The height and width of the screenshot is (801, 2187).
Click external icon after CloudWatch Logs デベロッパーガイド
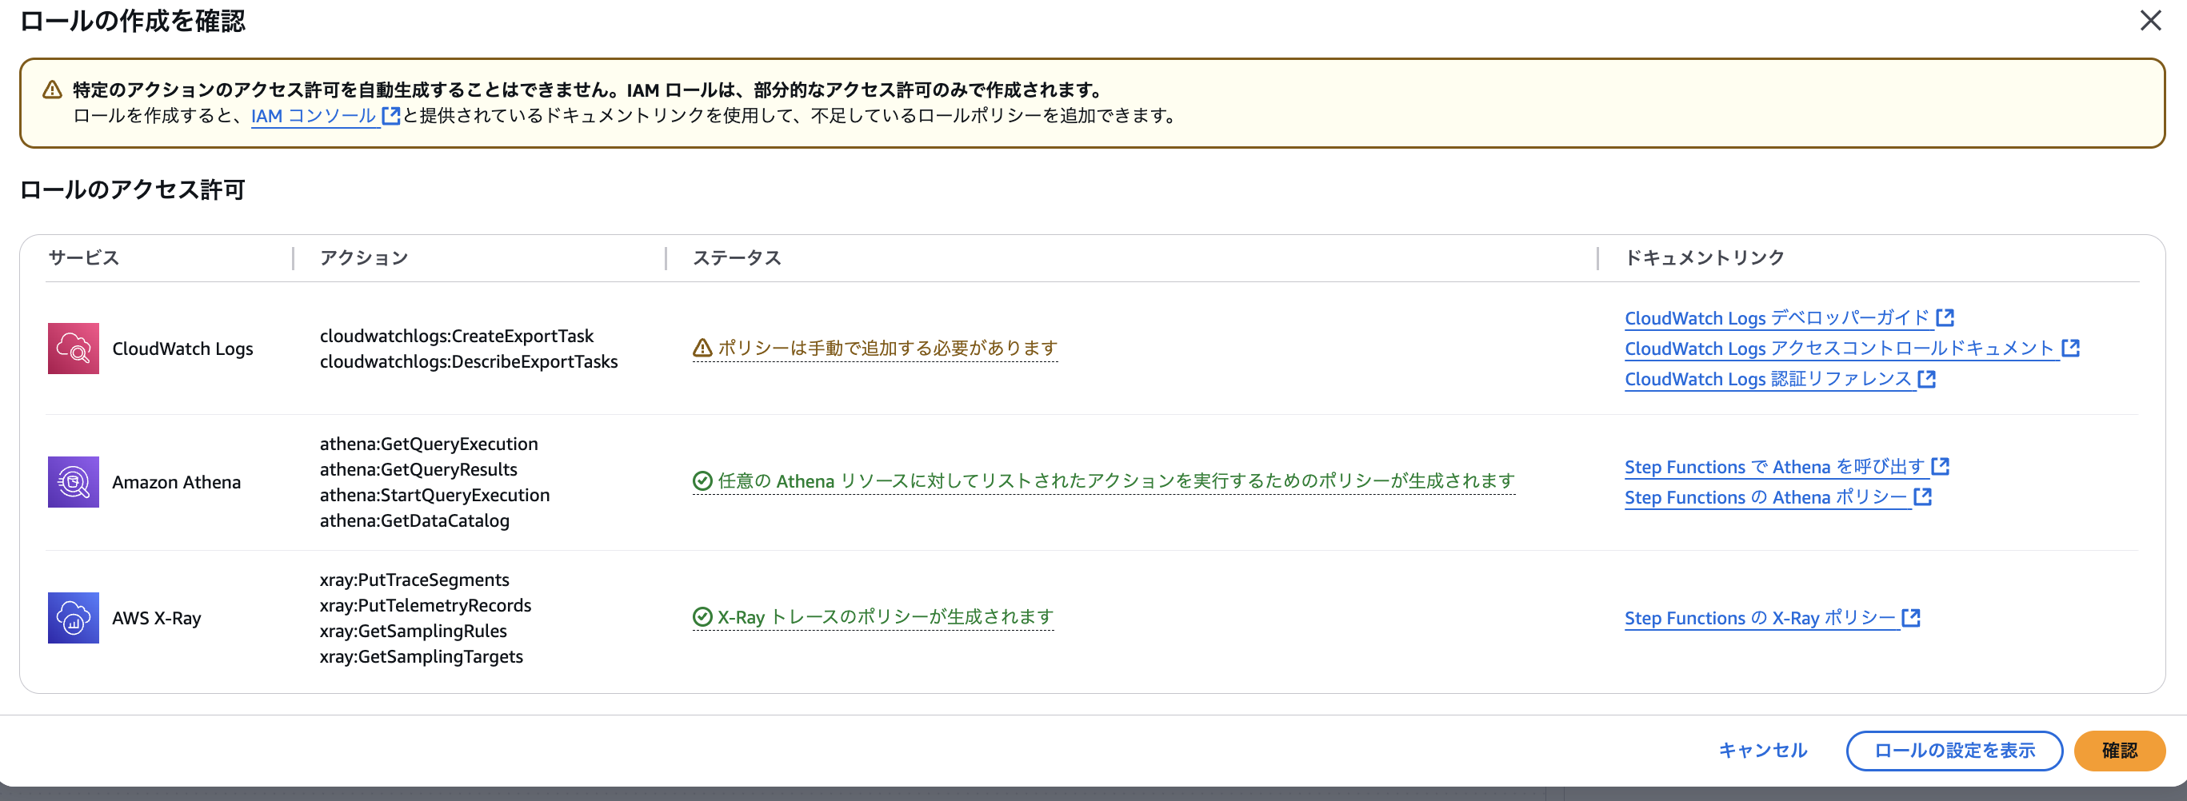[x=1945, y=317]
